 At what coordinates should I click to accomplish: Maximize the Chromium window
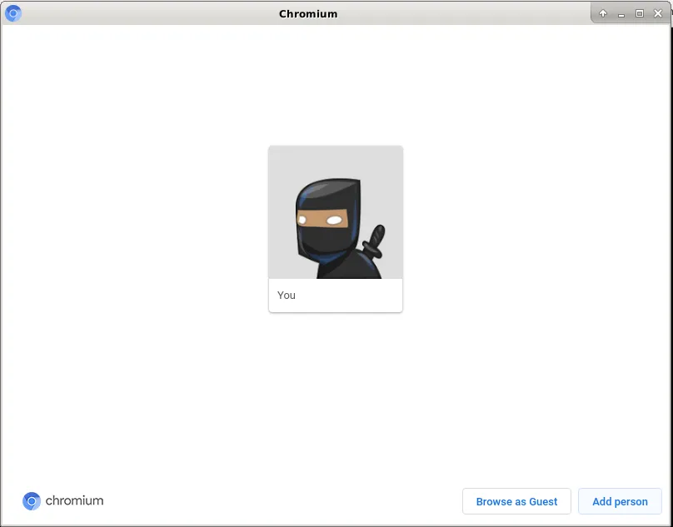(640, 13)
